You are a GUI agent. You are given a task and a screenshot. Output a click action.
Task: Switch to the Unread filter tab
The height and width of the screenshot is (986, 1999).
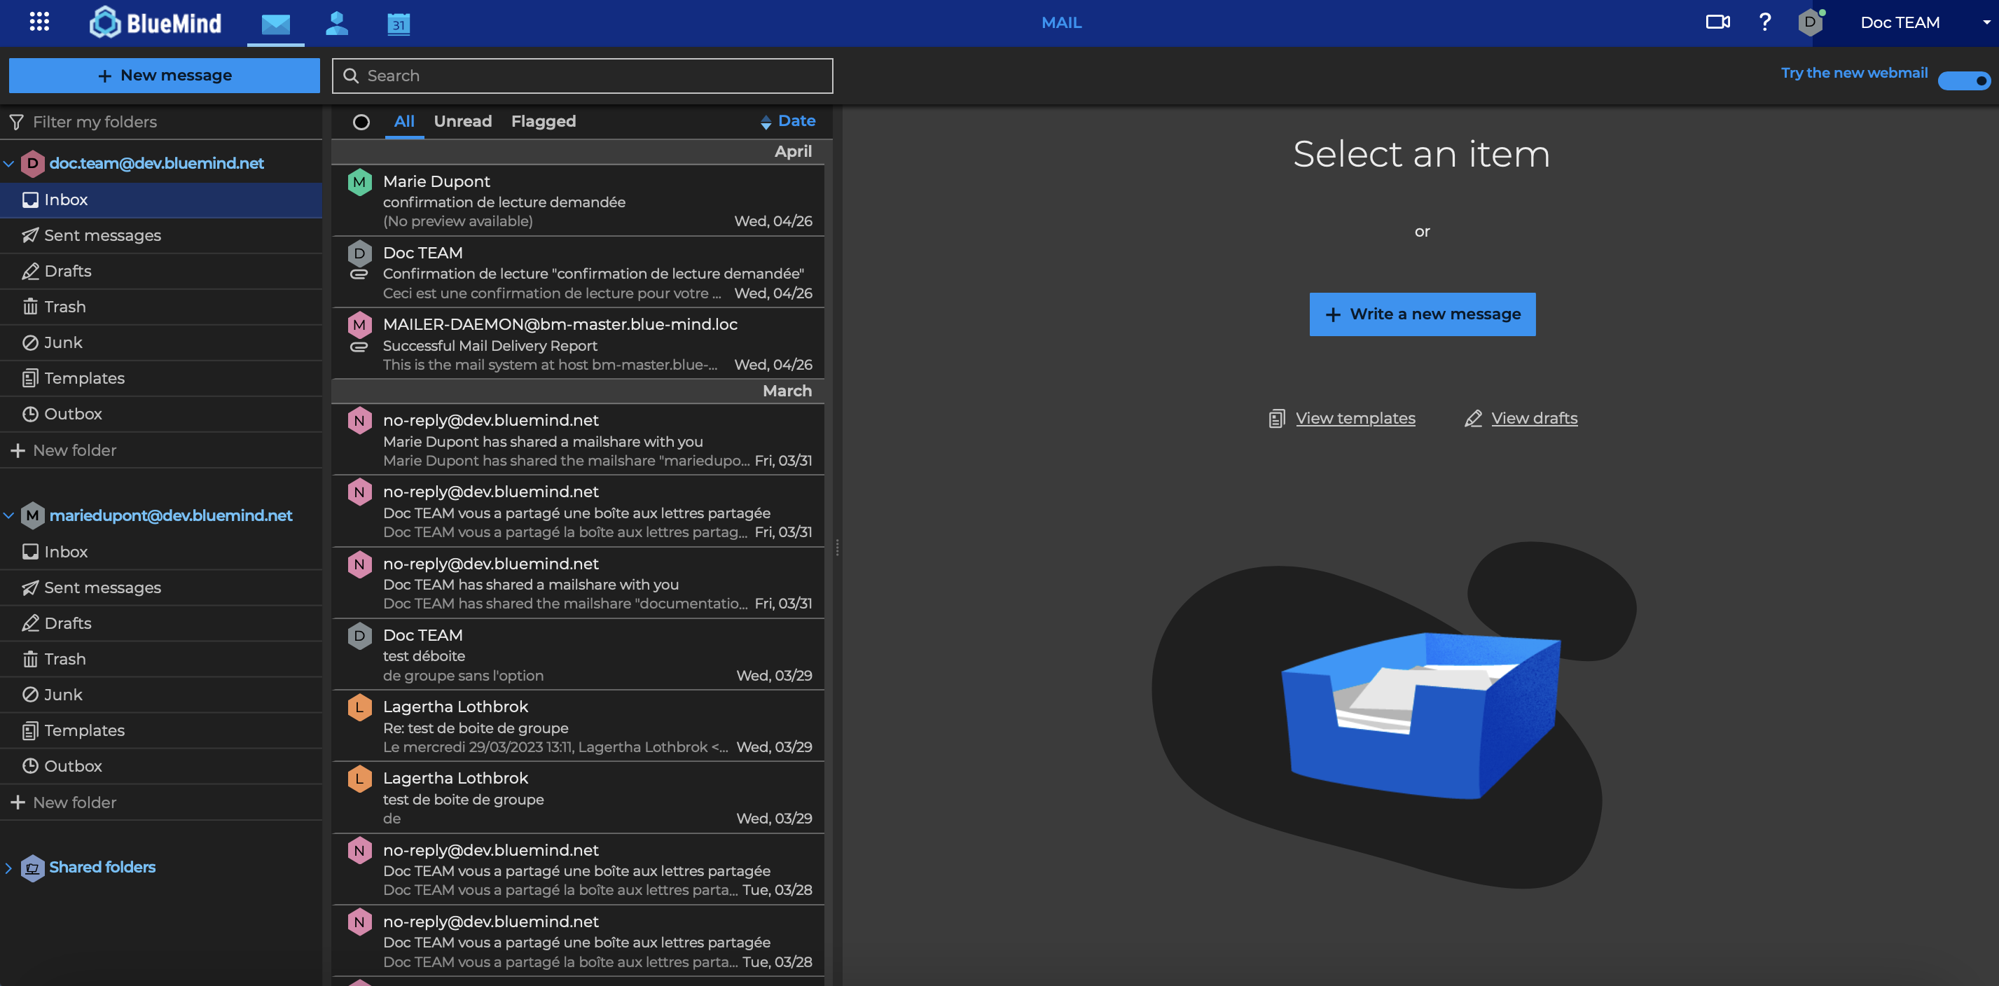[x=462, y=121]
